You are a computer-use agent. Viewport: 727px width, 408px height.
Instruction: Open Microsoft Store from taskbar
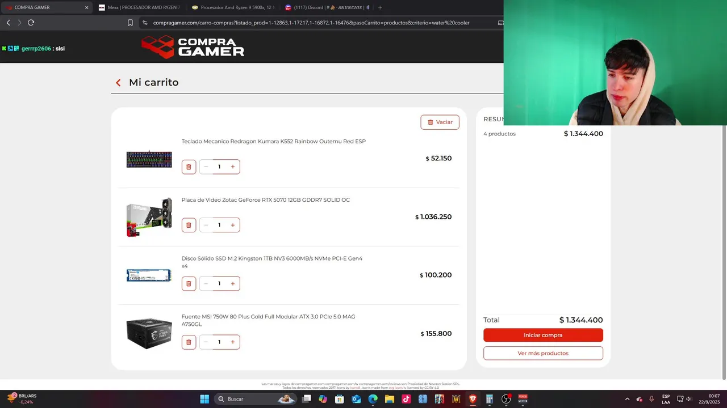point(340,399)
